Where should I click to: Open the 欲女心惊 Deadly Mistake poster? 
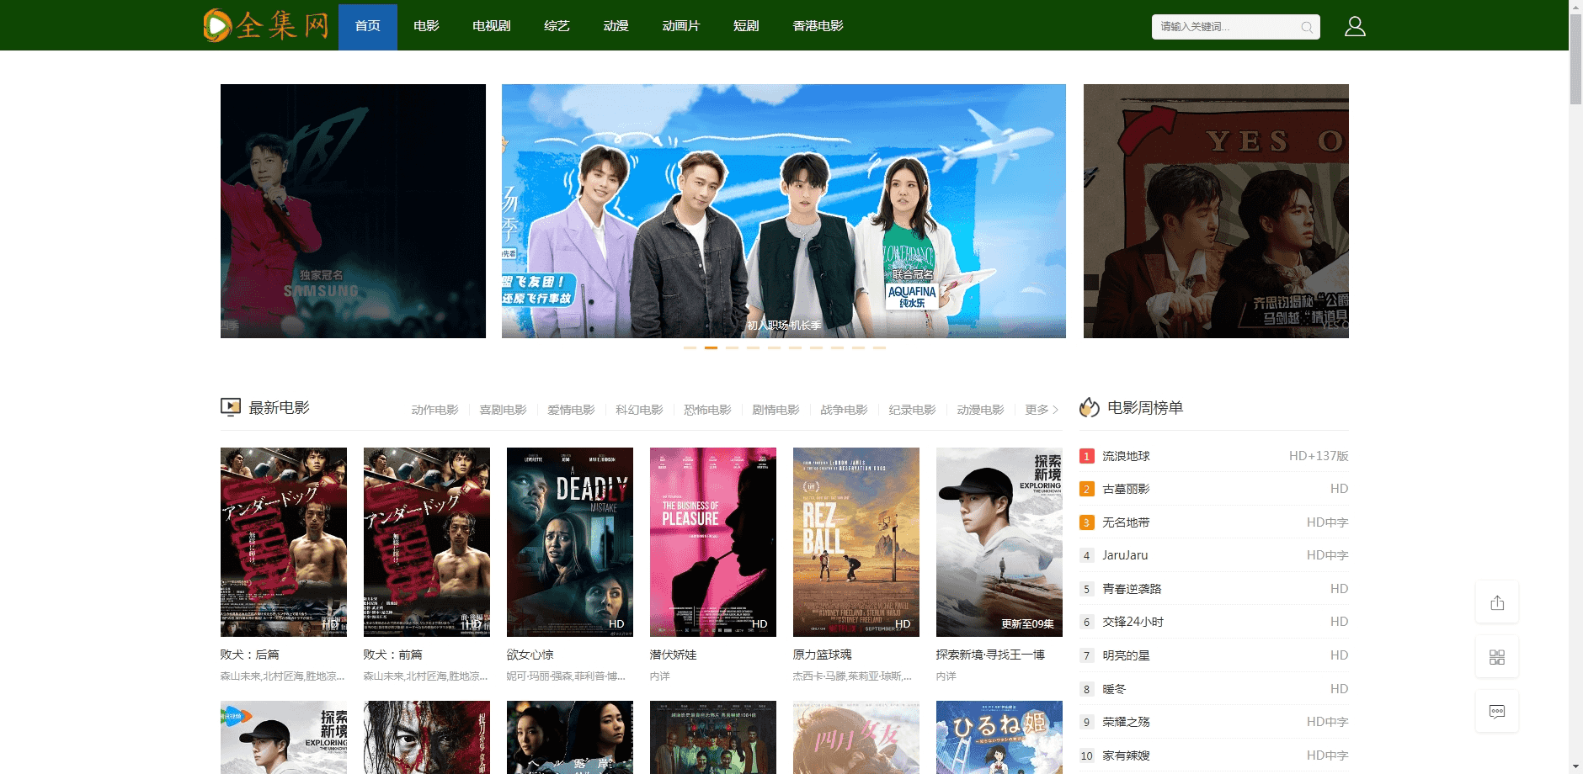[x=570, y=542]
